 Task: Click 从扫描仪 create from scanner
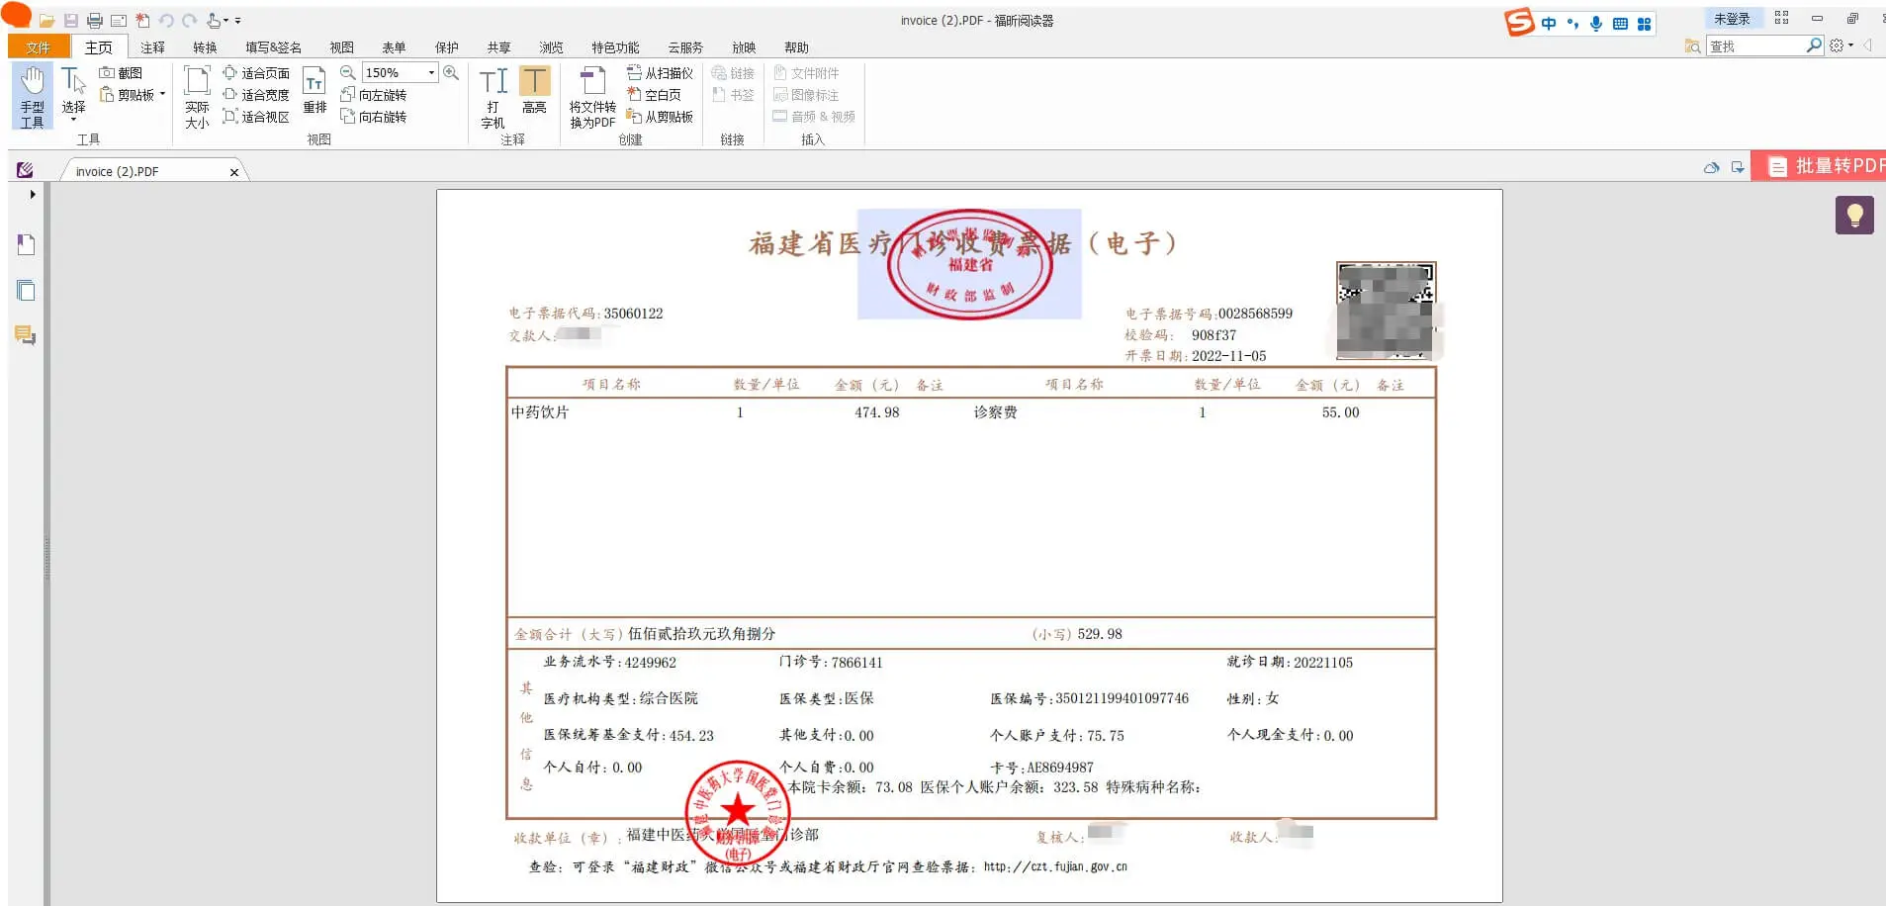[660, 73]
